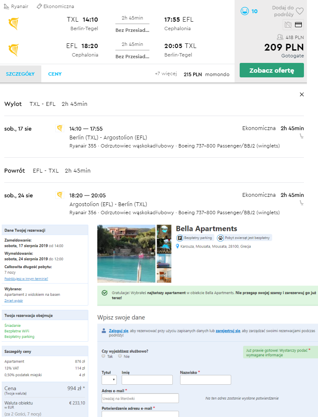Close flight details with the X icon

[x=302, y=94]
